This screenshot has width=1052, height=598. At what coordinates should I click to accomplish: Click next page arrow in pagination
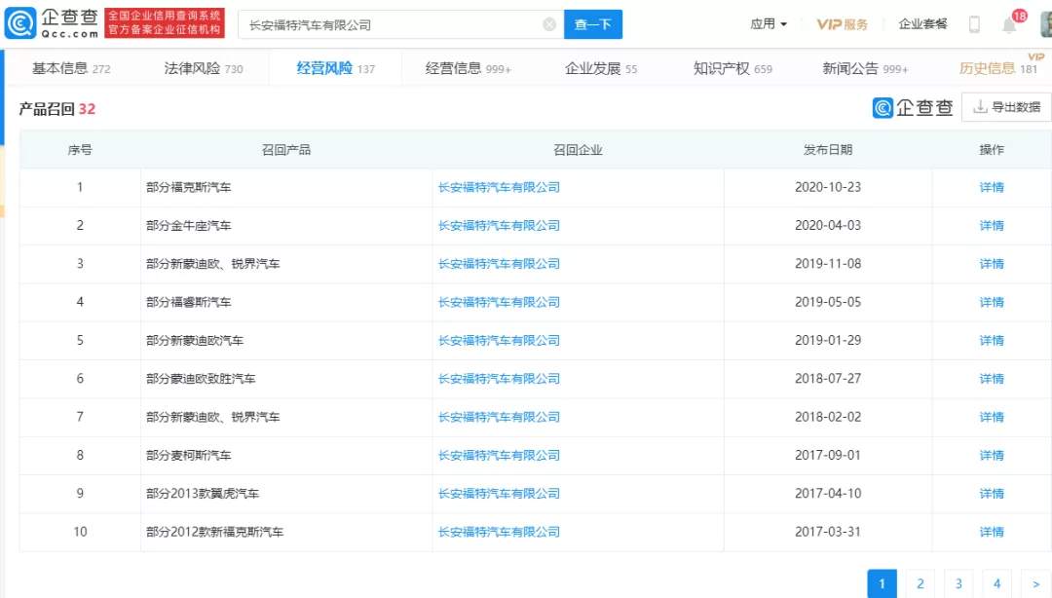click(x=1035, y=583)
